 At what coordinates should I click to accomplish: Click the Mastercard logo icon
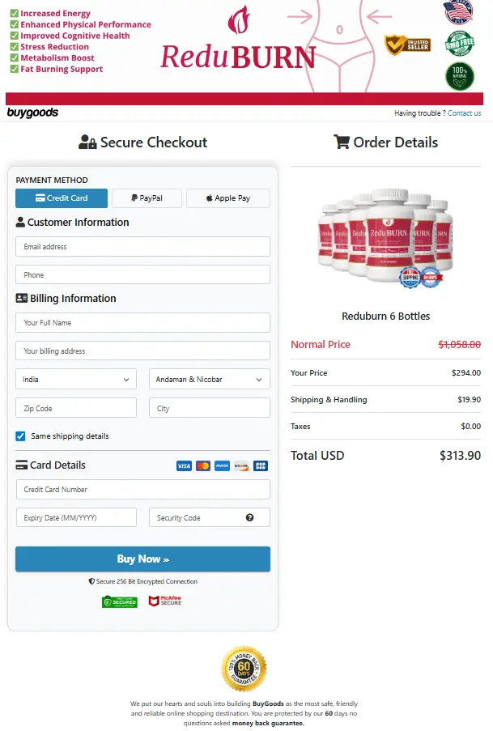203,466
